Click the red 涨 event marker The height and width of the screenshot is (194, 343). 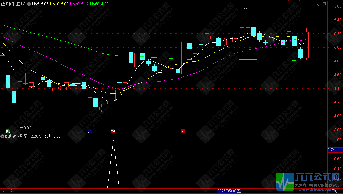183,131
